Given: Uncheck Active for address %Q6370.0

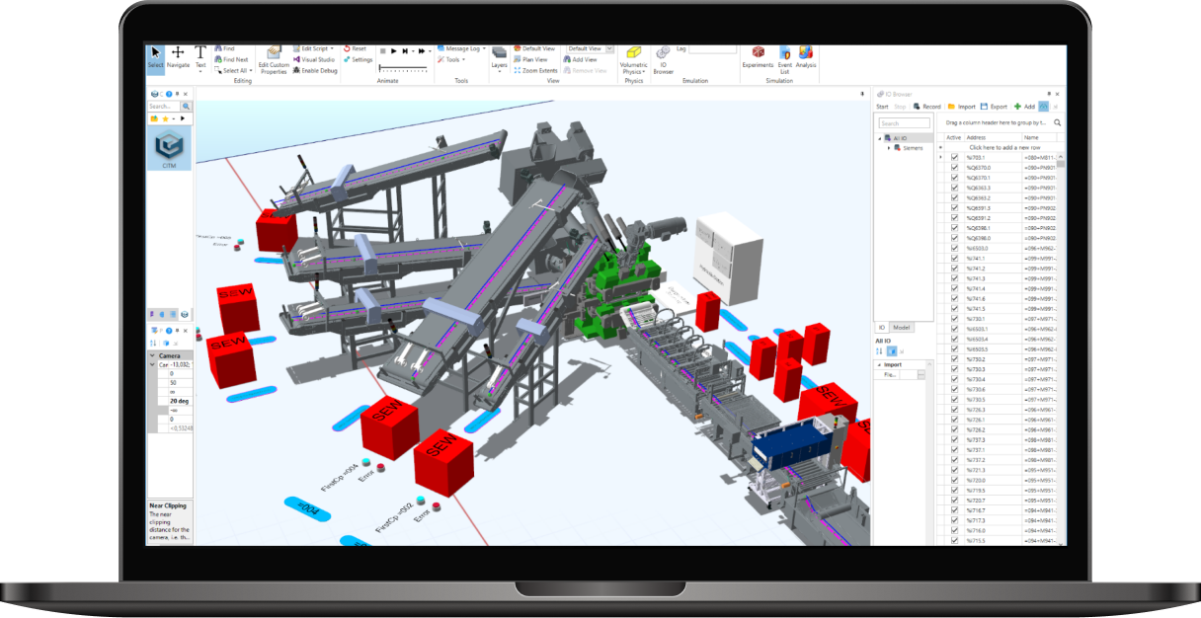Looking at the screenshot, I should [954, 168].
